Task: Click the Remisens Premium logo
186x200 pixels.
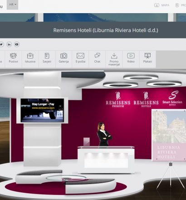Action: click(x=118, y=99)
